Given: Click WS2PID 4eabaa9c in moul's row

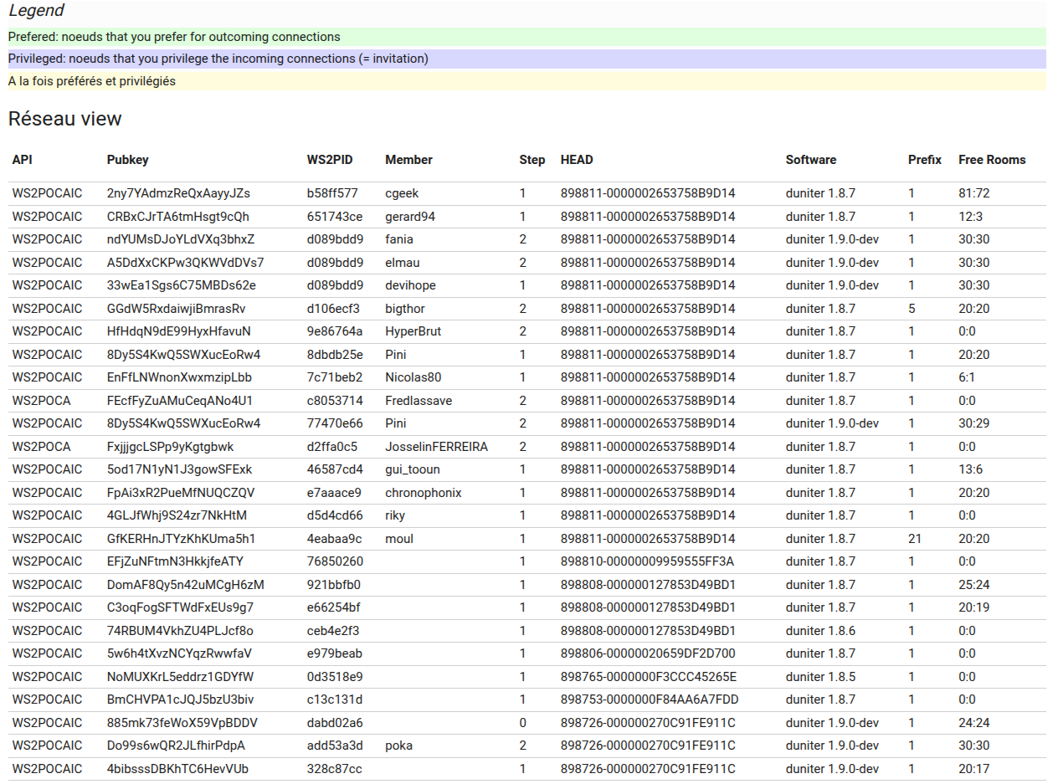Looking at the screenshot, I should (334, 539).
